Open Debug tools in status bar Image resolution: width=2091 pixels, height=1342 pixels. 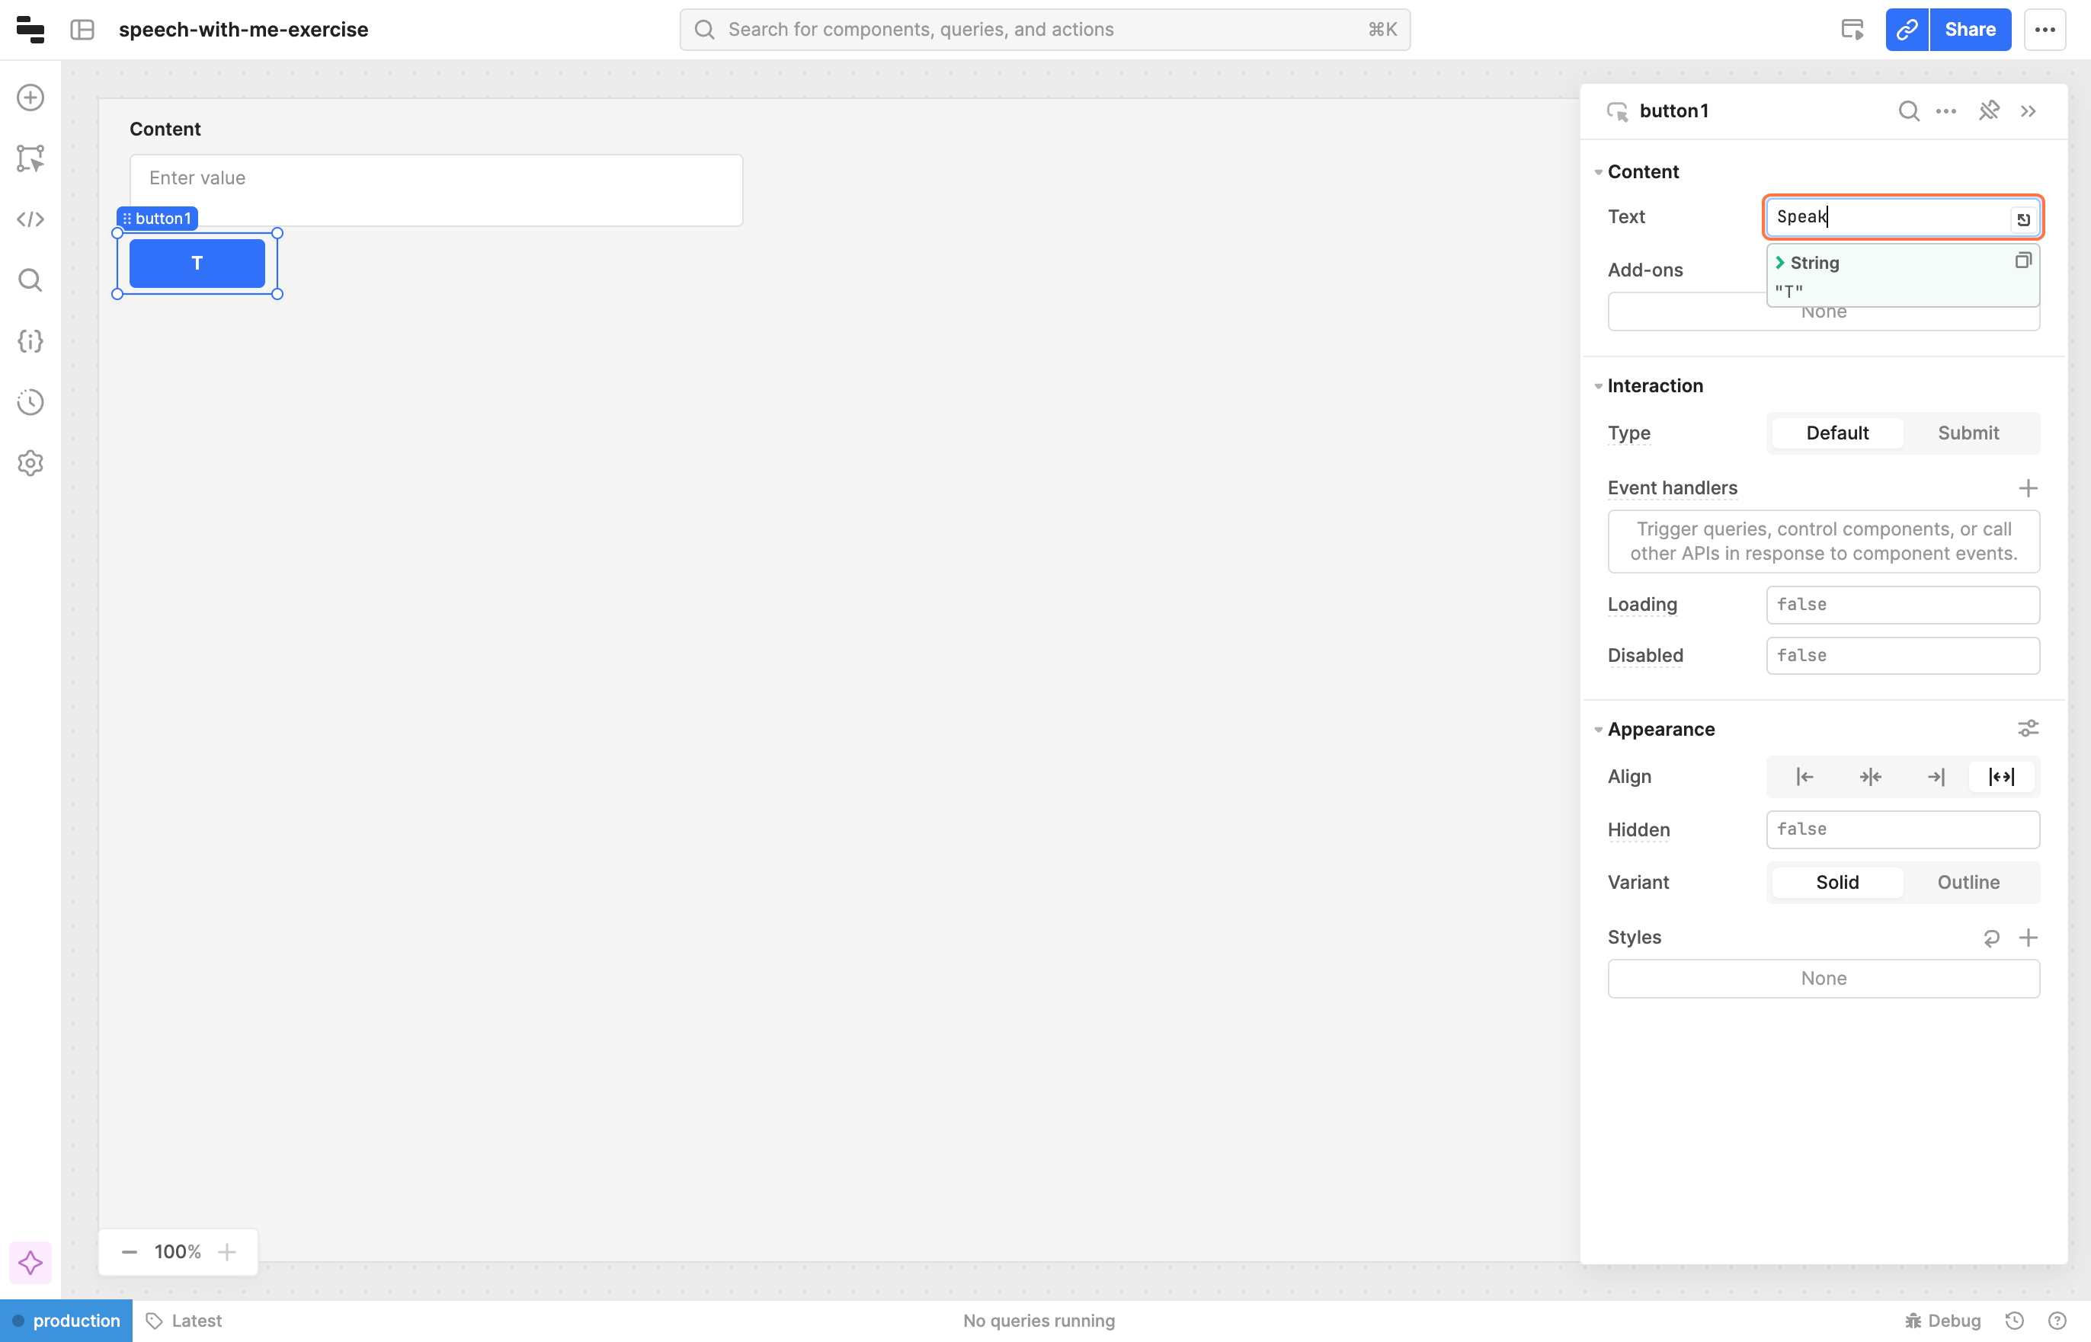coord(1943,1321)
